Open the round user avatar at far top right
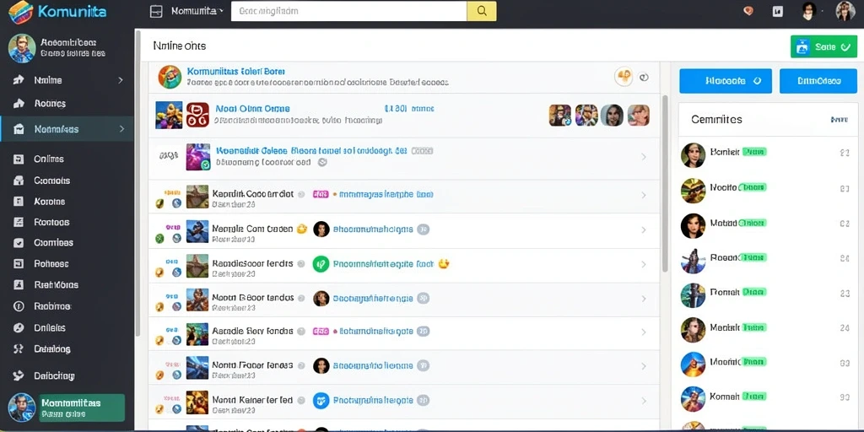Screen dimensions: 864x432 pos(845,11)
